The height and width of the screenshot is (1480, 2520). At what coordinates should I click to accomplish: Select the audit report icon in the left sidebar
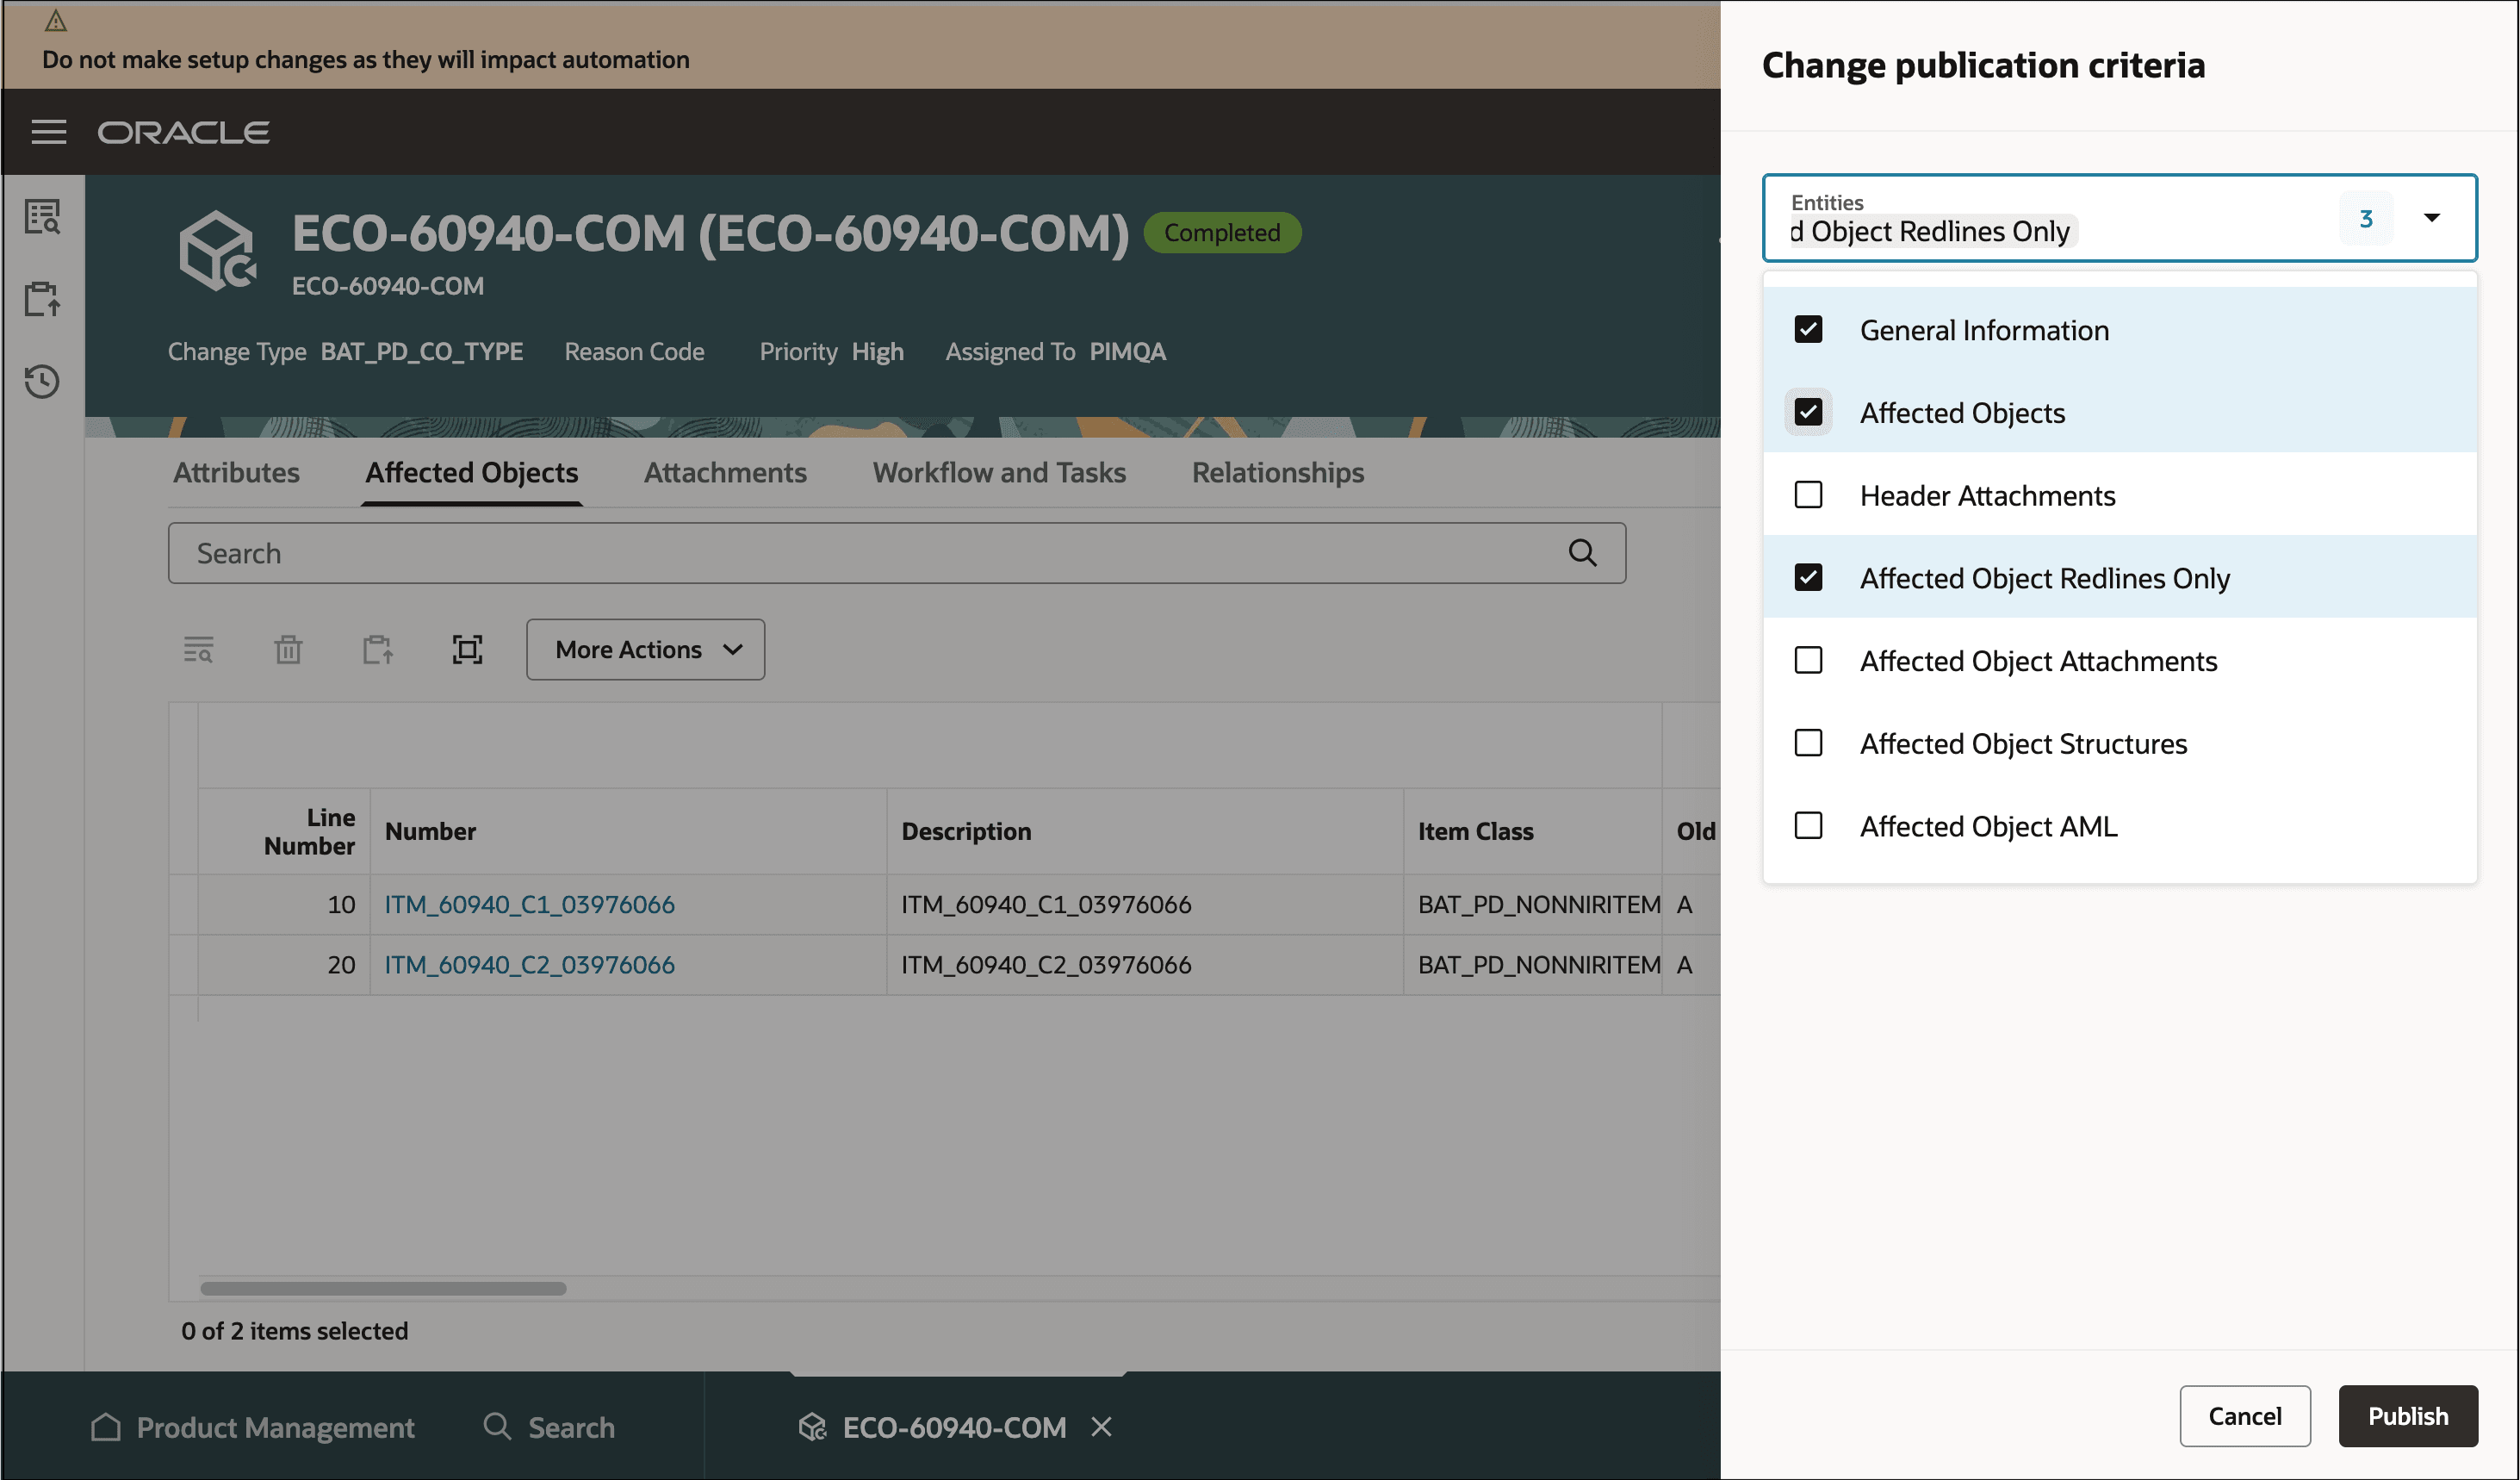tap(42, 216)
